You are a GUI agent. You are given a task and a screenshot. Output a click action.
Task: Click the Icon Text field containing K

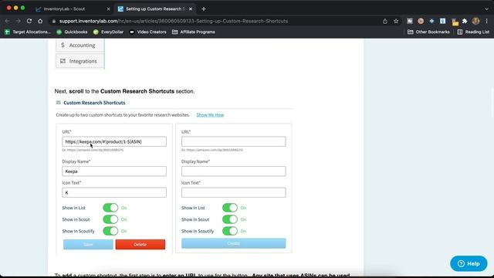(114, 192)
